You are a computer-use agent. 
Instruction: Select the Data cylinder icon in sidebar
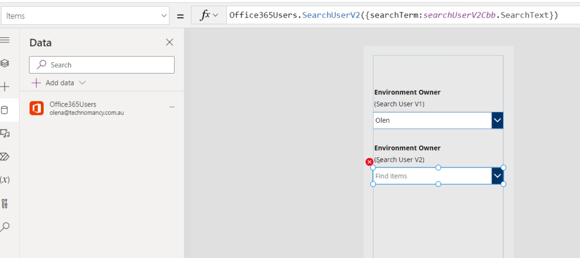coord(5,110)
